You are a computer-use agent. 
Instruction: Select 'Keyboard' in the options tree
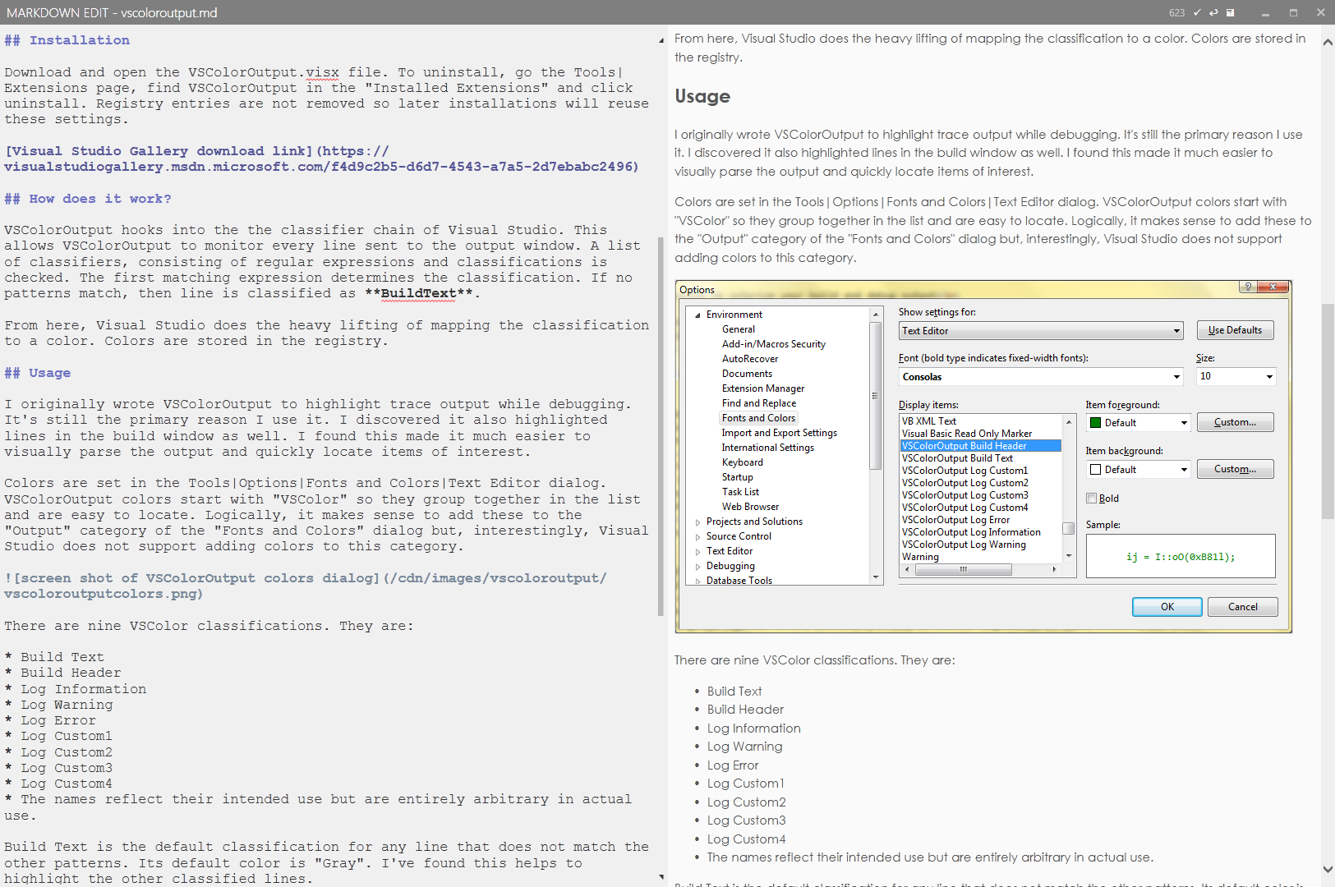pos(743,462)
